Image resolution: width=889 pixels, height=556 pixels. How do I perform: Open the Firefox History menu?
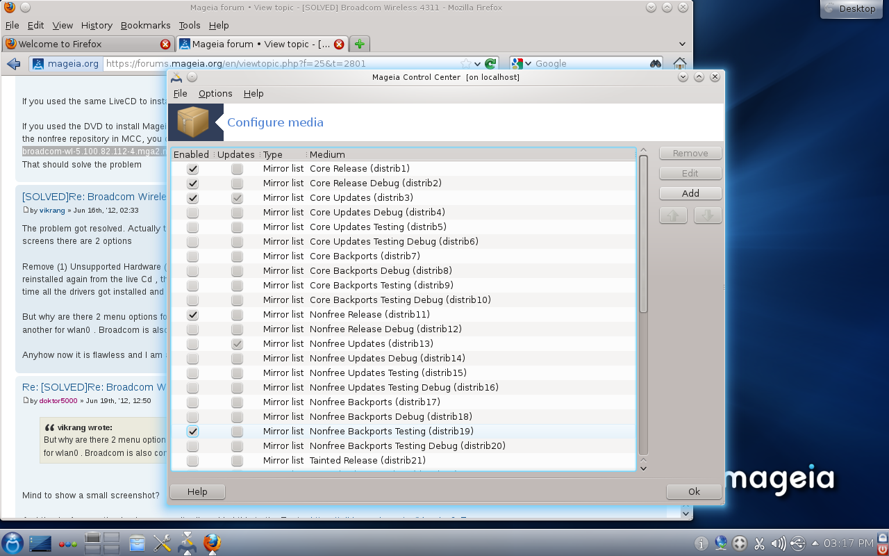click(97, 25)
